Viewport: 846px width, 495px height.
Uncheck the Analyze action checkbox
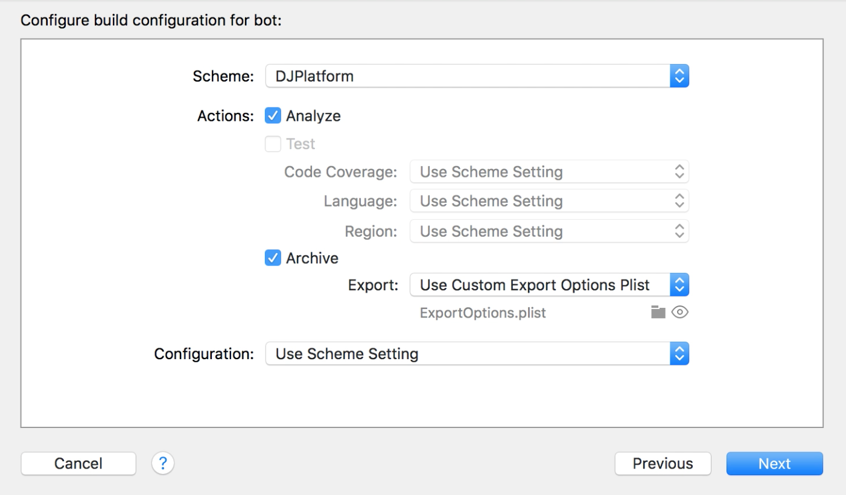pyautogui.click(x=273, y=116)
